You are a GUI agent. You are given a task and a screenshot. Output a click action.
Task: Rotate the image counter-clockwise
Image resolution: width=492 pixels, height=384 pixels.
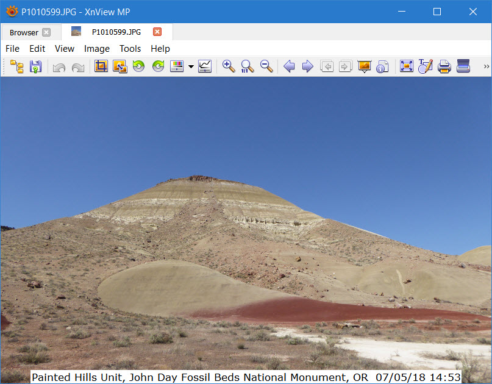[138, 66]
